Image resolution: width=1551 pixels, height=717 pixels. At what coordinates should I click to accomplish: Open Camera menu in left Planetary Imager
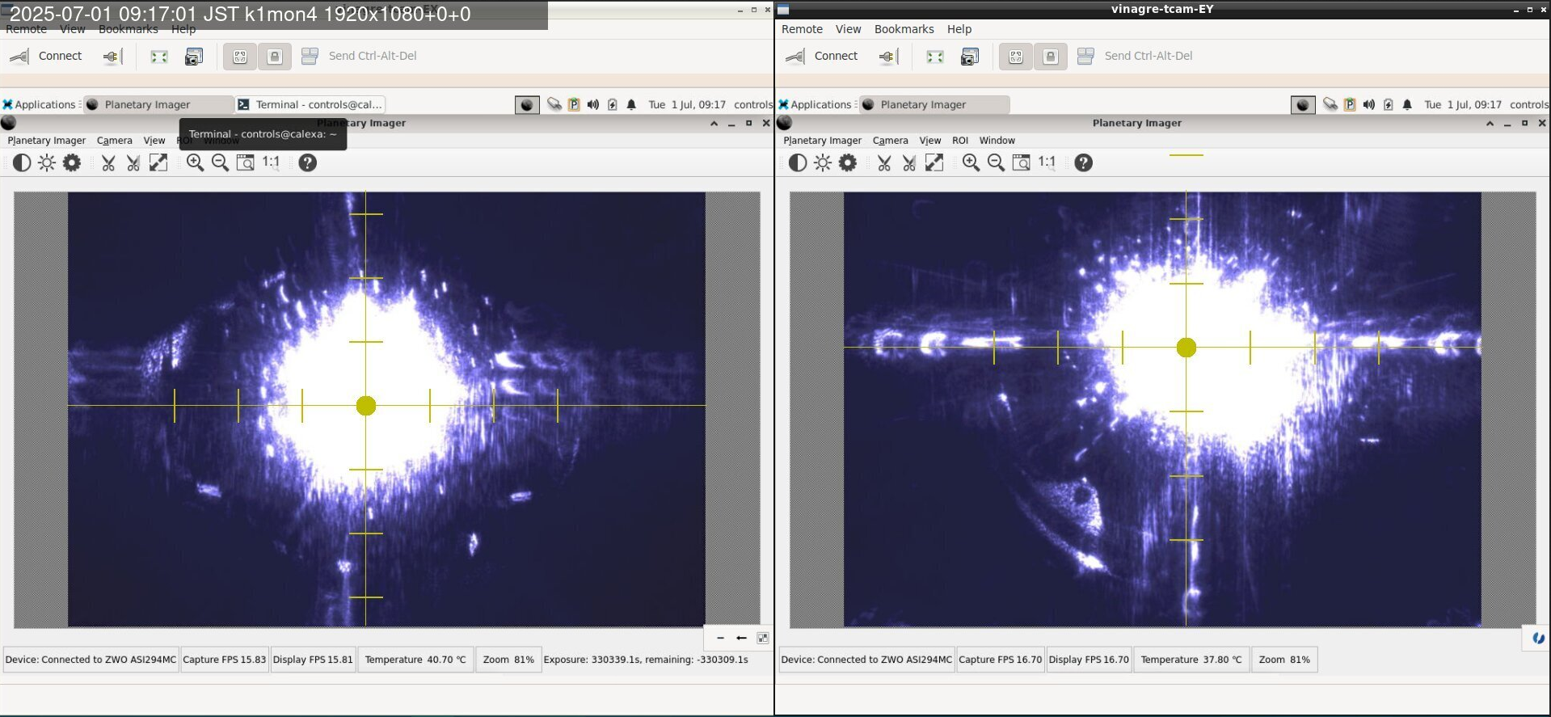point(114,141)
